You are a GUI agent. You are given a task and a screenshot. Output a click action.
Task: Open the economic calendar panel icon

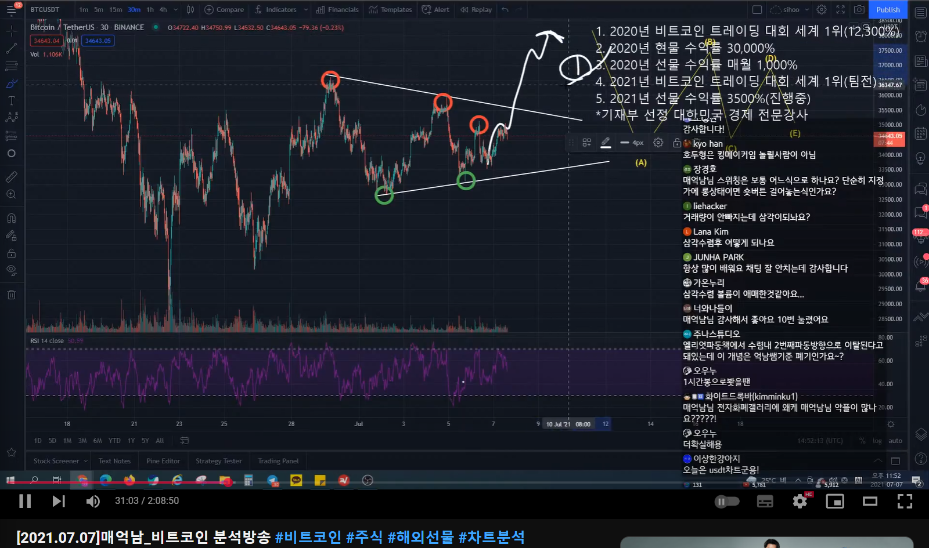(921, 133)
